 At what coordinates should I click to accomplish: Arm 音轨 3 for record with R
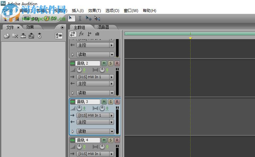117,102
